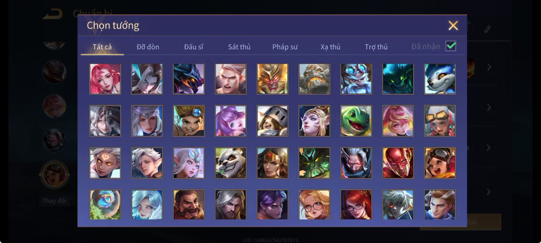Choose the golden monkey king hero
The image size is (541, 243).
pos(272,79)
